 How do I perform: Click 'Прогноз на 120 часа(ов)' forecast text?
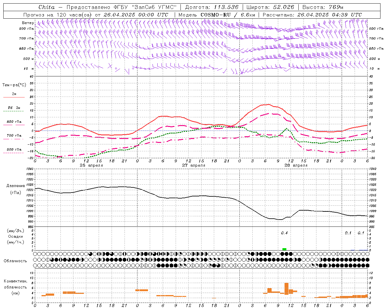coord(58,15)
